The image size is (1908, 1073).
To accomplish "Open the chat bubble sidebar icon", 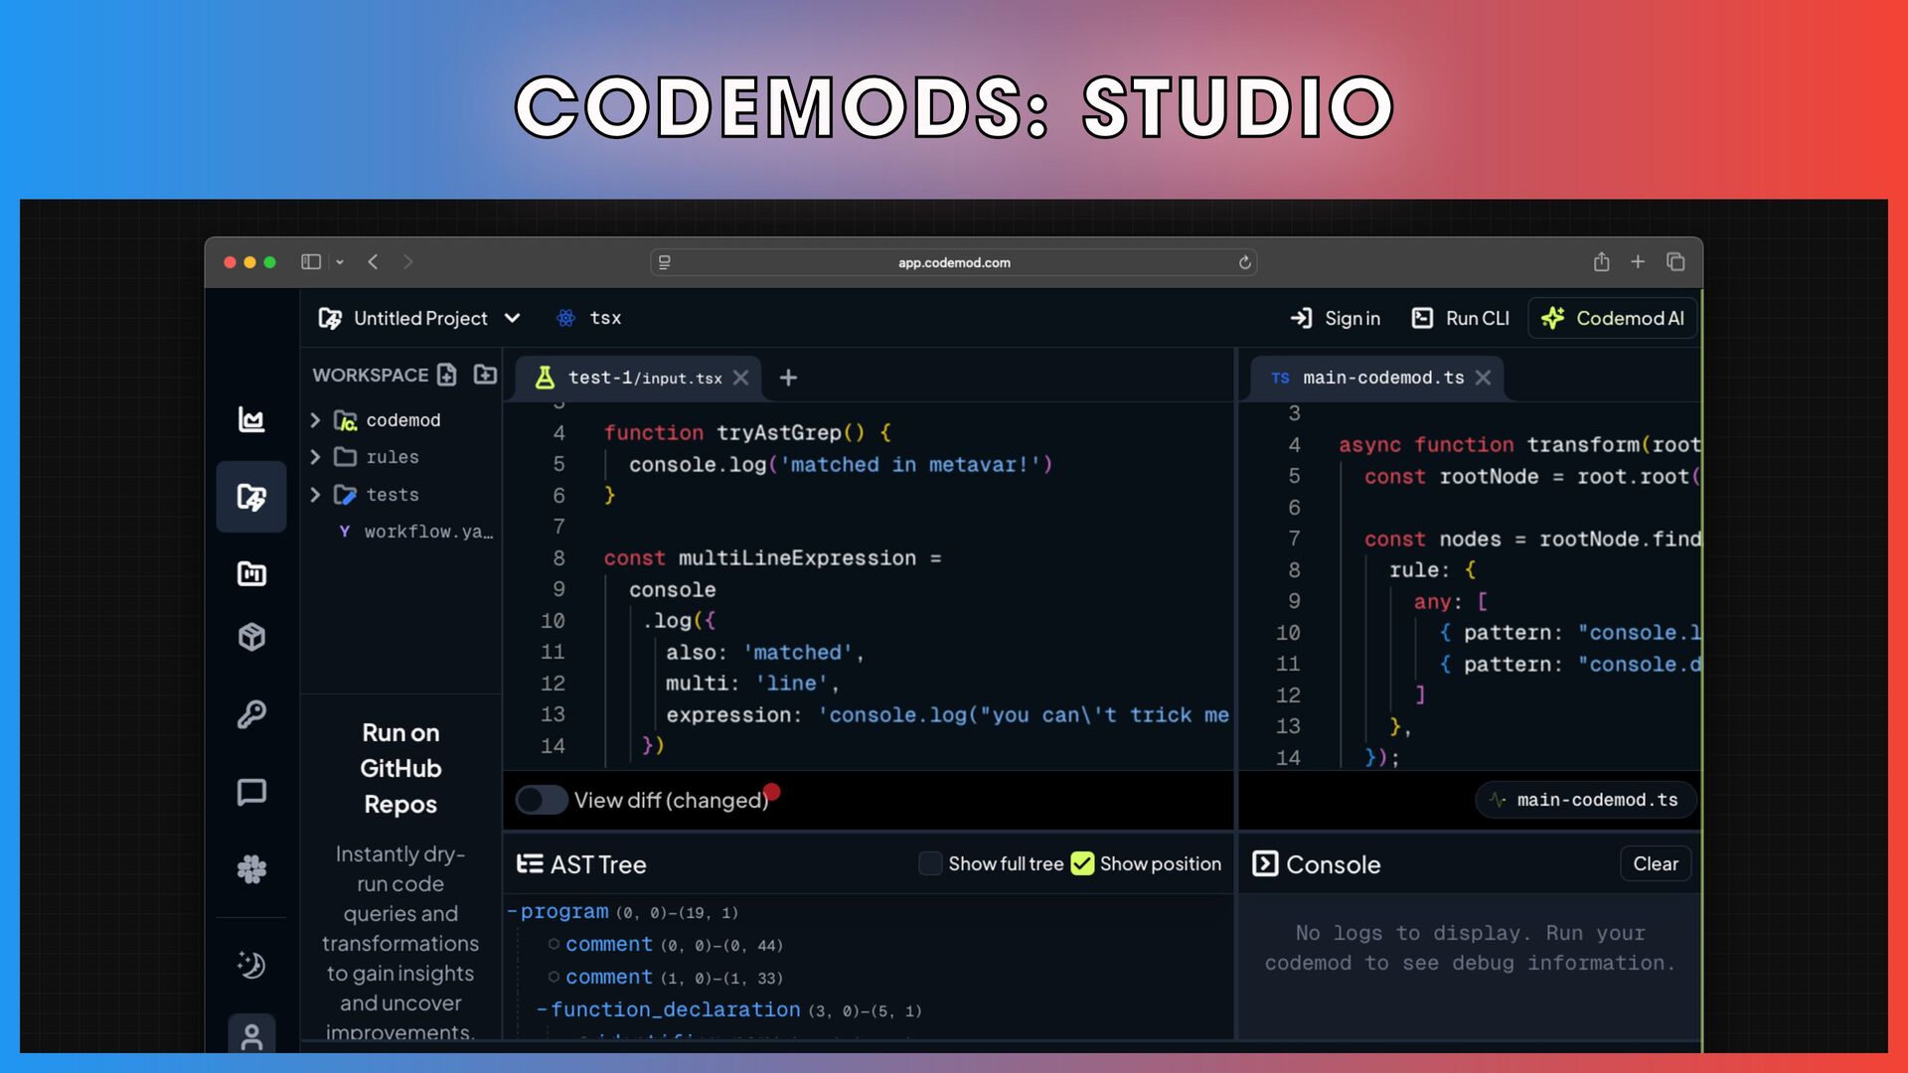I will point(251,792).
